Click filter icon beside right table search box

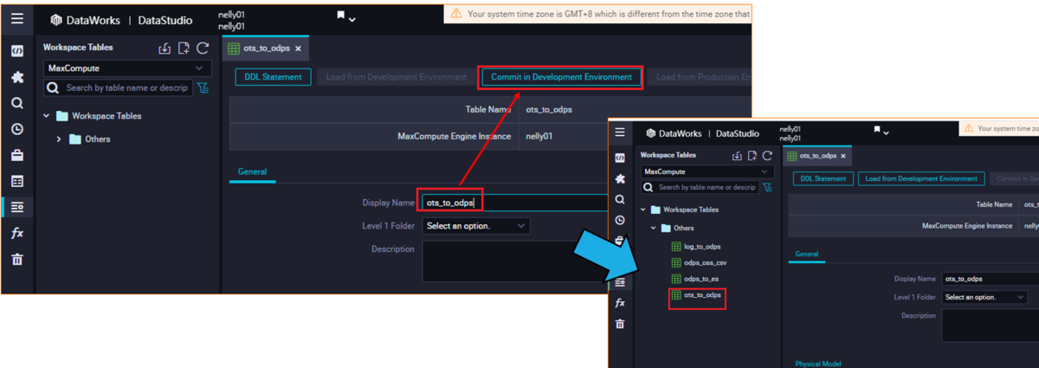pos(767,187)
